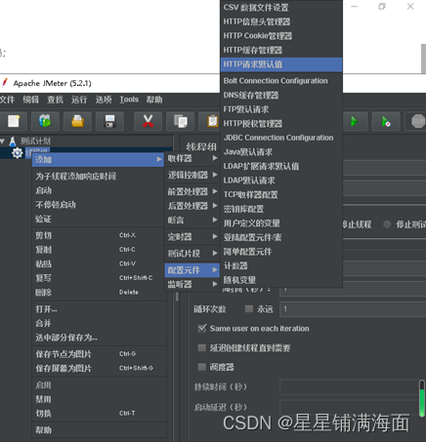Image resolution: width=426 pixels, height=442 pixels.
Task: Click the test plan flask icon
Action: pos(13,141)
